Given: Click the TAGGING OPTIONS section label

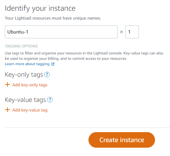Looking at the screenshot, I should click(21, 46).
